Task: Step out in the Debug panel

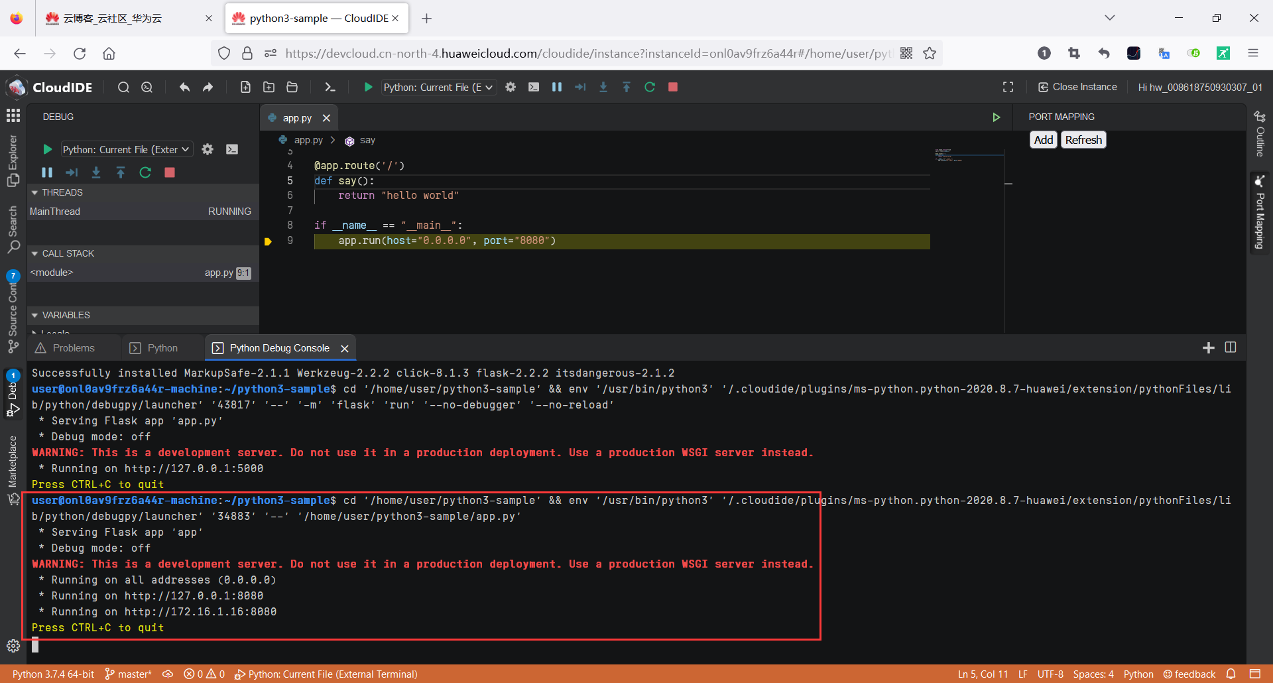Action: (121, 172)
